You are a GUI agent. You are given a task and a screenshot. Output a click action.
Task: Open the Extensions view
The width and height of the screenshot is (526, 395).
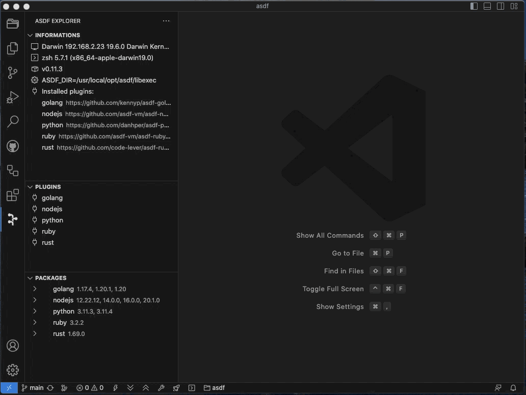click(x=13, y=195)
